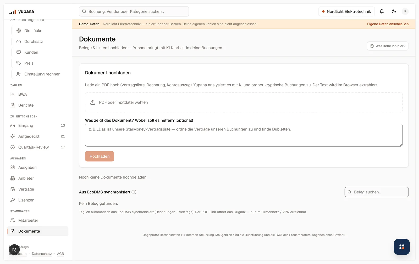Choose PDF oder Textdatei wählen dropzone
Viewport: 419px width, 264px height.
click(x=244, y=102)
